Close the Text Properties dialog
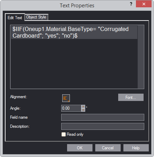This screenshot has height=157, width=154. click(x=144, y=4)
